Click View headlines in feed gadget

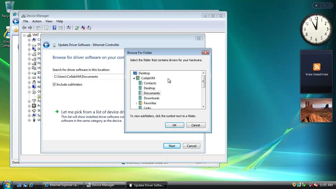(x=317, y=74)
